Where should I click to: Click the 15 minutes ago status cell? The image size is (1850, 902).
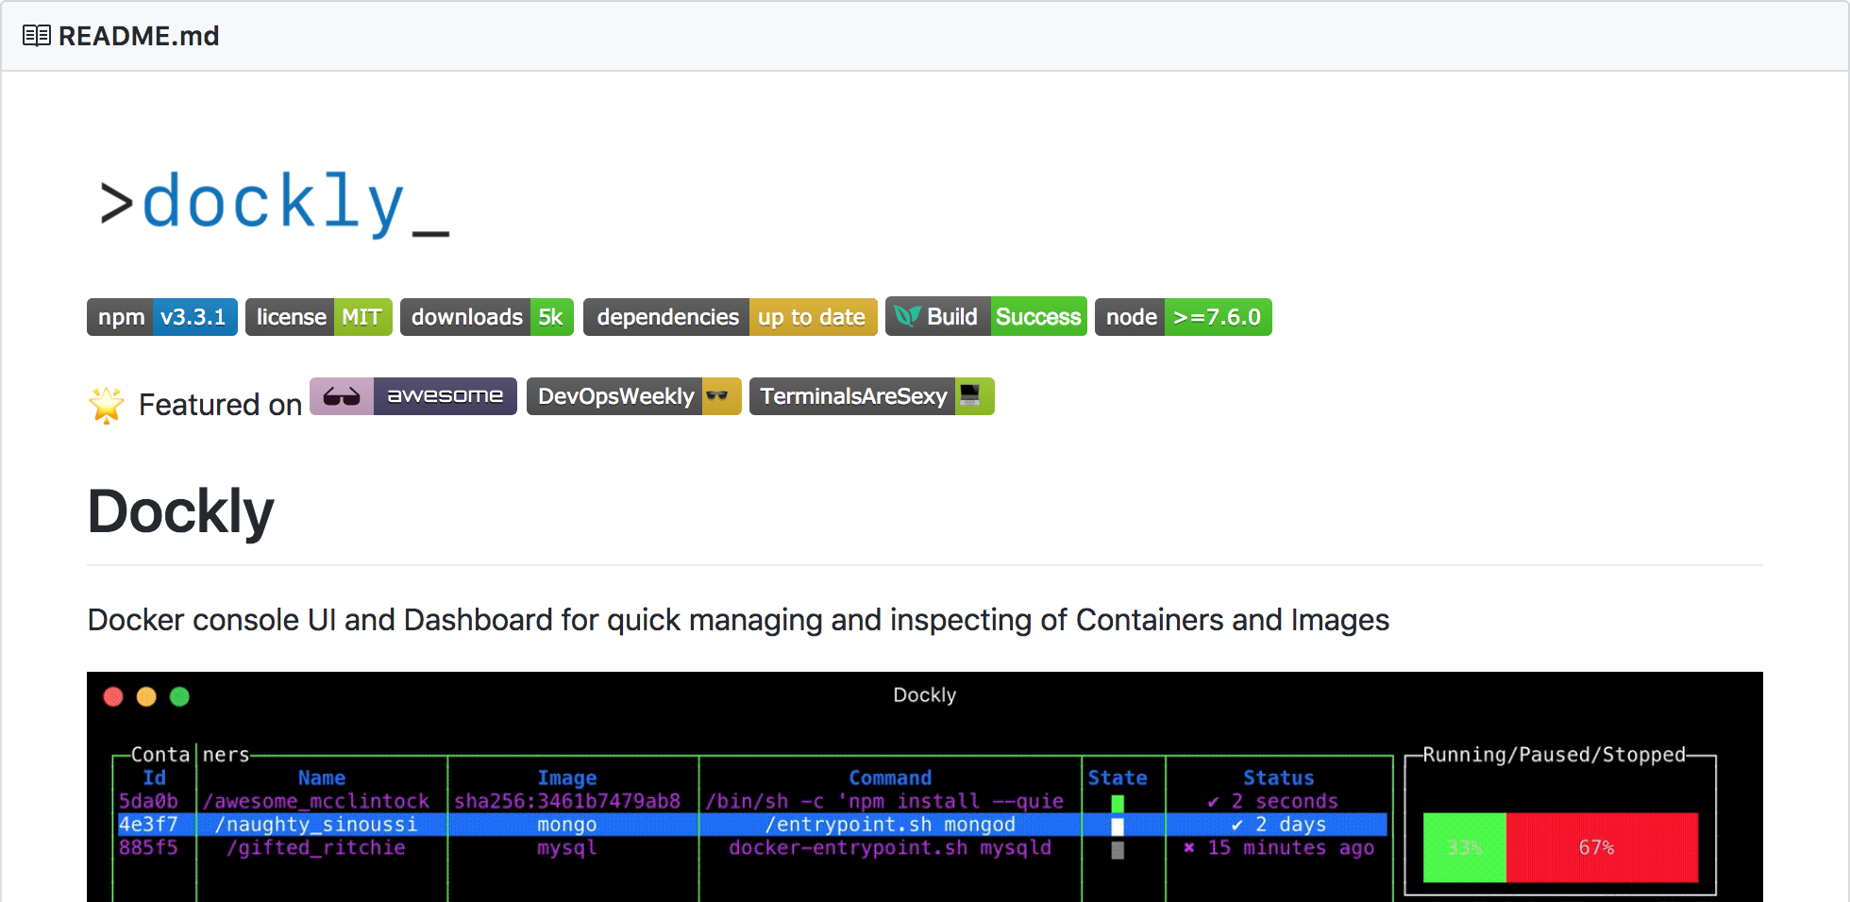tap(1279, 847)
